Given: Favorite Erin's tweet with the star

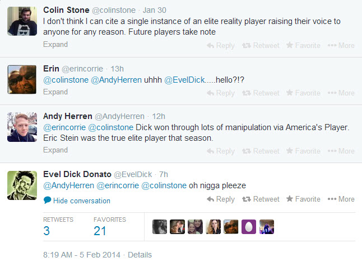Looking at the screenshot, I should (303, 93).
